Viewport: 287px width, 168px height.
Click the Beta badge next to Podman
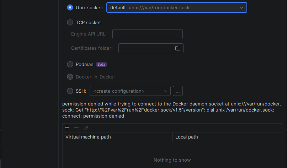(x=101, y=65)
